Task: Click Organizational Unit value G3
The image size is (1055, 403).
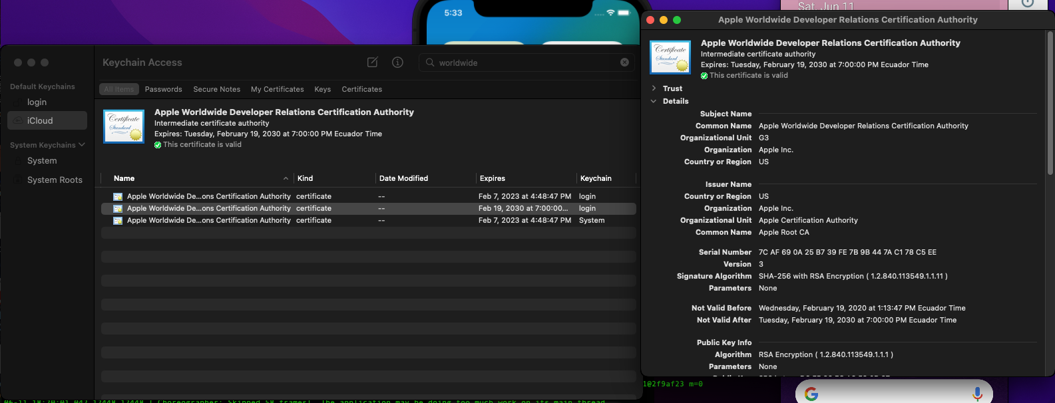Action: click(x=763, y=138)
